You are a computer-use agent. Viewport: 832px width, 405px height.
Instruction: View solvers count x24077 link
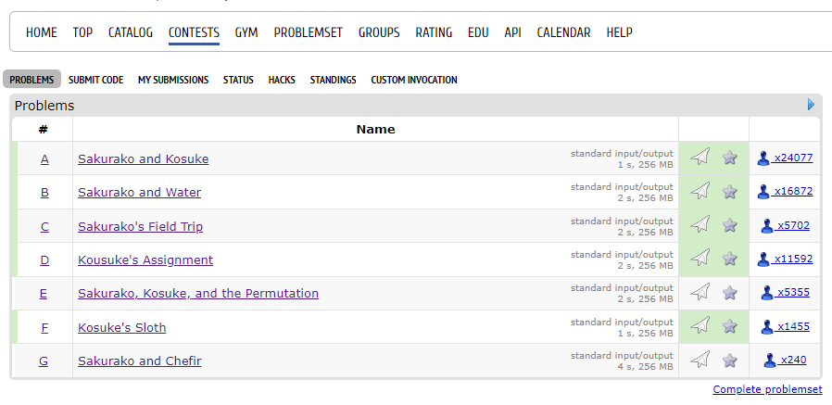[793, 158]
